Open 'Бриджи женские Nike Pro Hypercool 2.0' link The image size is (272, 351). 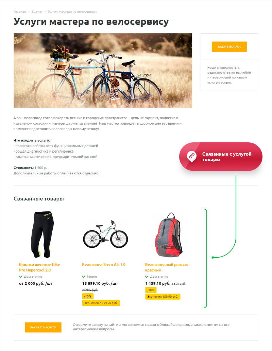coord(39,267)
